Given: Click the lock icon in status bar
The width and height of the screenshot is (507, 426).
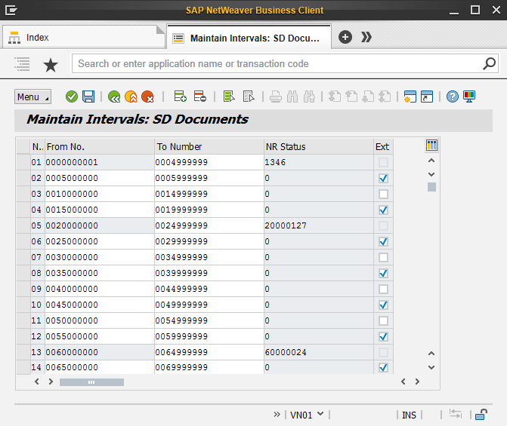Looking at the screenshot, I should coord(481,415).
